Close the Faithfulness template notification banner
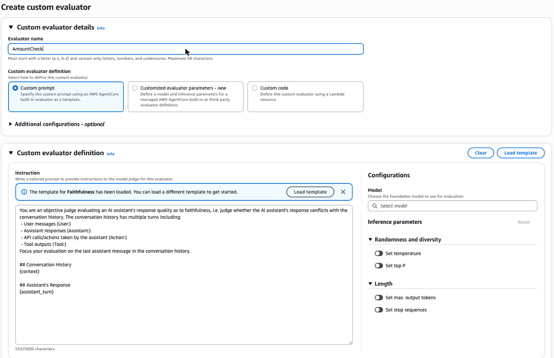This screenshot has height=358, width=554. click(343, 192)
